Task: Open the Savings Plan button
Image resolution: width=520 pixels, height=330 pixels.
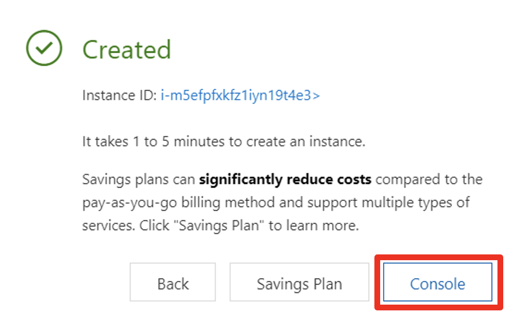Action: tap(299, 284)
